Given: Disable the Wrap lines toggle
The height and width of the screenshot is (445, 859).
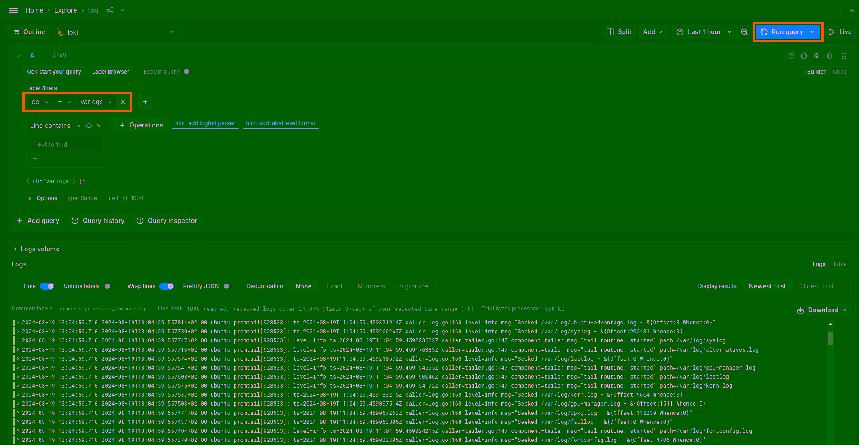Looking at the screenshot, I should click(x=167, y=286).
